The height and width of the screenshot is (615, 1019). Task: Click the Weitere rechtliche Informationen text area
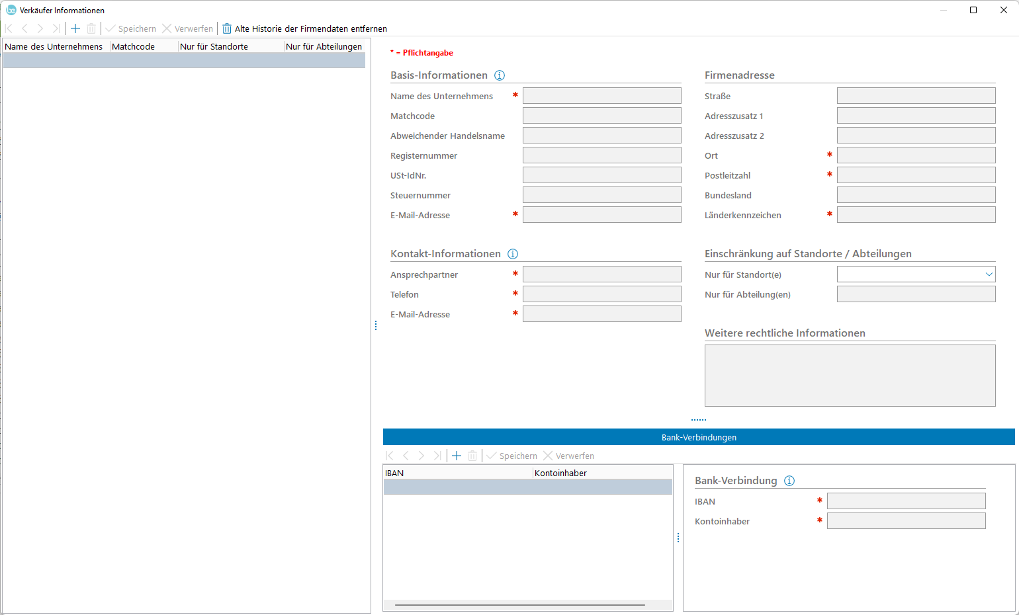tap(850, 376)
